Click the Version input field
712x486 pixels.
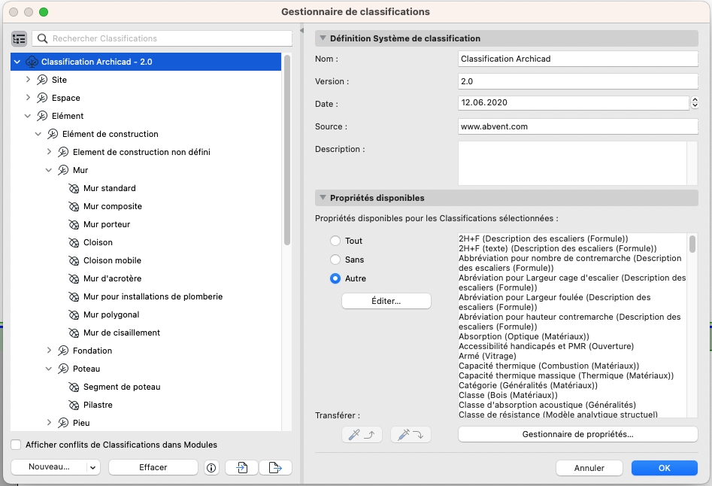[577, 81]
